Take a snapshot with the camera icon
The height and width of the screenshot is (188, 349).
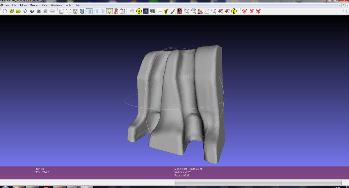[39, 11]
